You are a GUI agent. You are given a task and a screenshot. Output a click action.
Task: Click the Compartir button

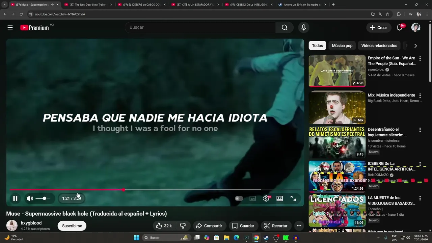click(x=209, y=226)
